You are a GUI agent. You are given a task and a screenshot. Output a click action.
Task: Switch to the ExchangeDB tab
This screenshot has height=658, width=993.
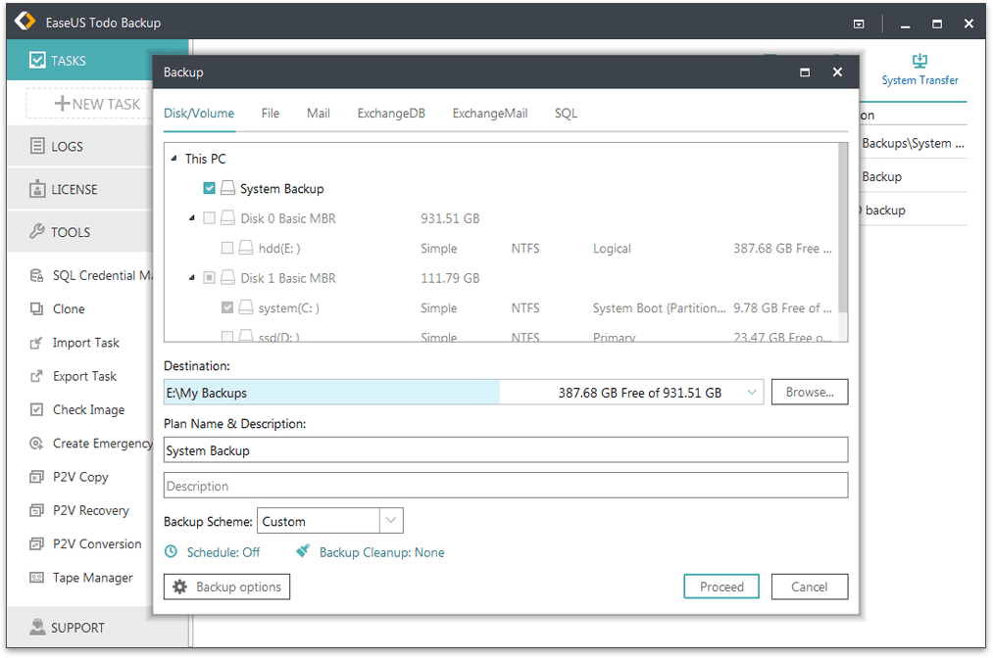pyautogui.click(x=391, y=114)
